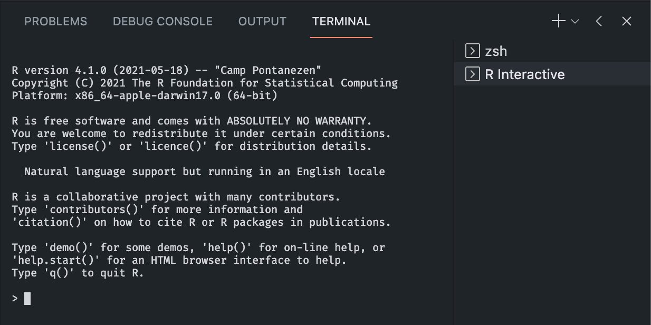
Task: Close the panel with the X icon
Action: click(627, 21)
